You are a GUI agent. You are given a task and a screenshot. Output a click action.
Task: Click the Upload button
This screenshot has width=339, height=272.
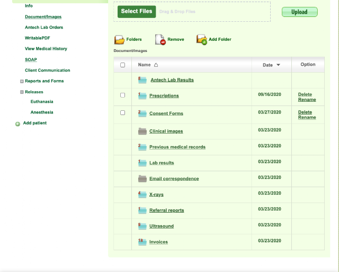[x=300, y=12]
